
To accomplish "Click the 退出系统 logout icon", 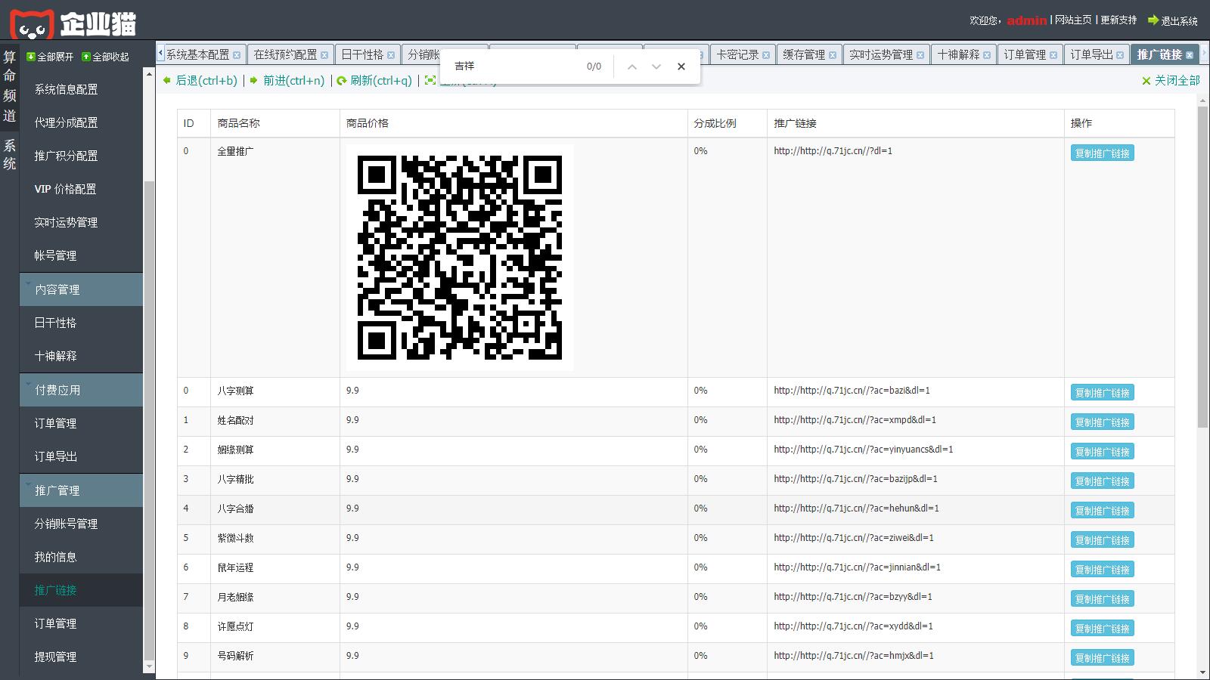I will (x=1153, y=20).
